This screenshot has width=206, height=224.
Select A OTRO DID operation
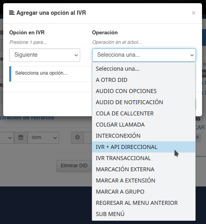tap(144, 80)
